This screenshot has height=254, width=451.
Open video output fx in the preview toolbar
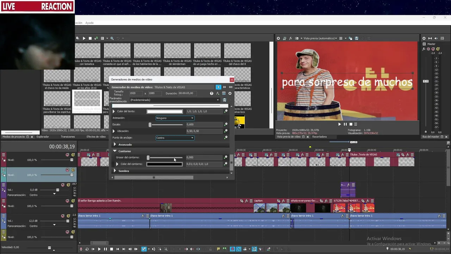(290, 38)
